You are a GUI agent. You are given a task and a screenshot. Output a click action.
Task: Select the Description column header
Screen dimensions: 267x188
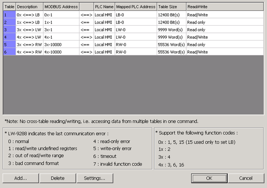30,7
